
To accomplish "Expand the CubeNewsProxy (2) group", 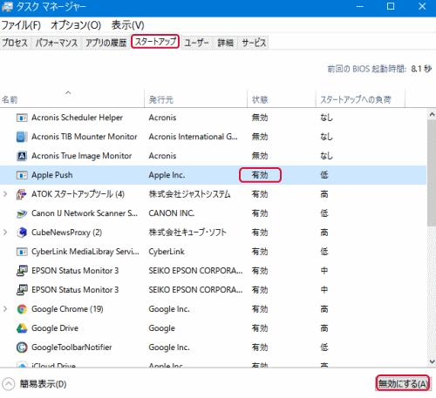I will (x=5, y=233).
